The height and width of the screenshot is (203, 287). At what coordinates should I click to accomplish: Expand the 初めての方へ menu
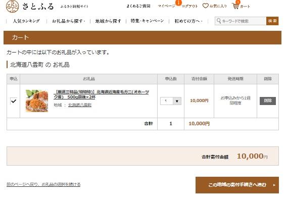tap(188, 21)
